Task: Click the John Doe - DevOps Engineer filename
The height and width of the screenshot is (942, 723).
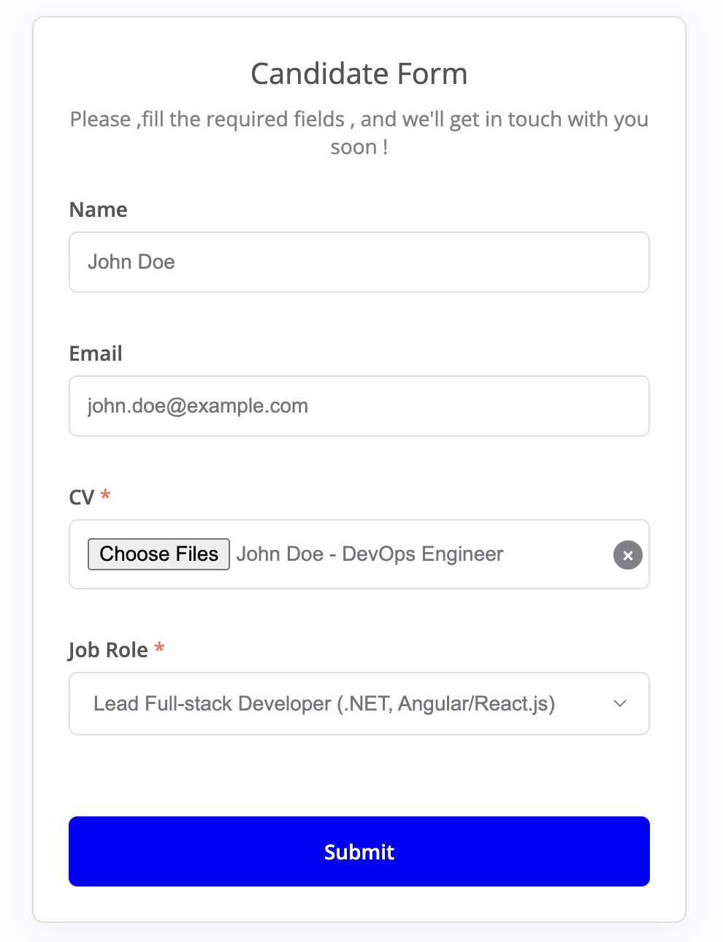Action: tap(370, 554)
